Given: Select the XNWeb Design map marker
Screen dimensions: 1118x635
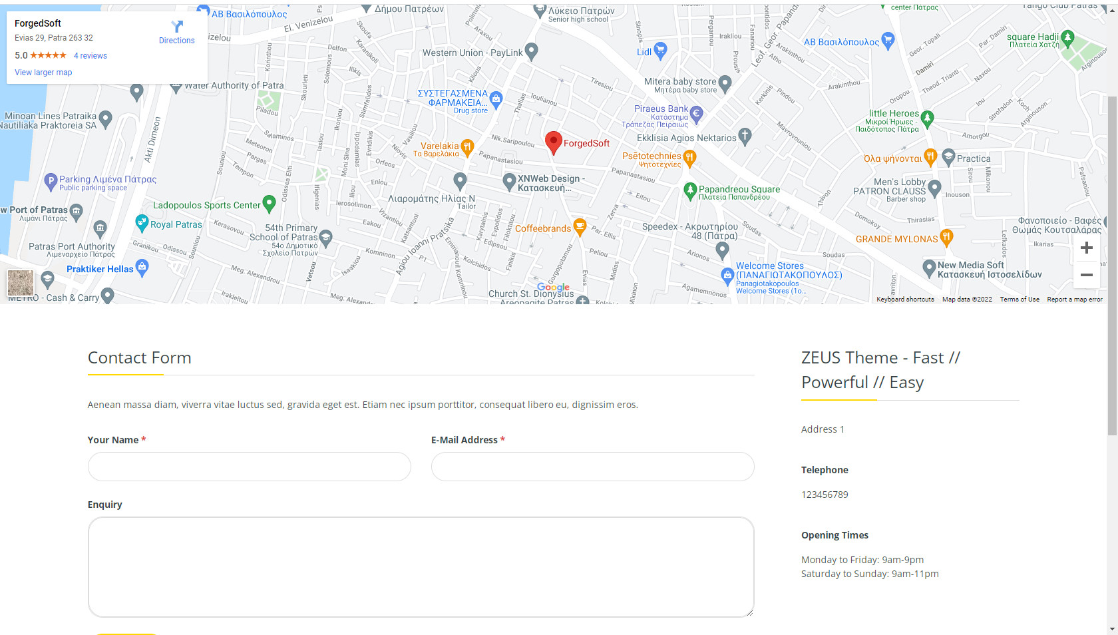Looking at the screenshot, I should tap(509, 181).
